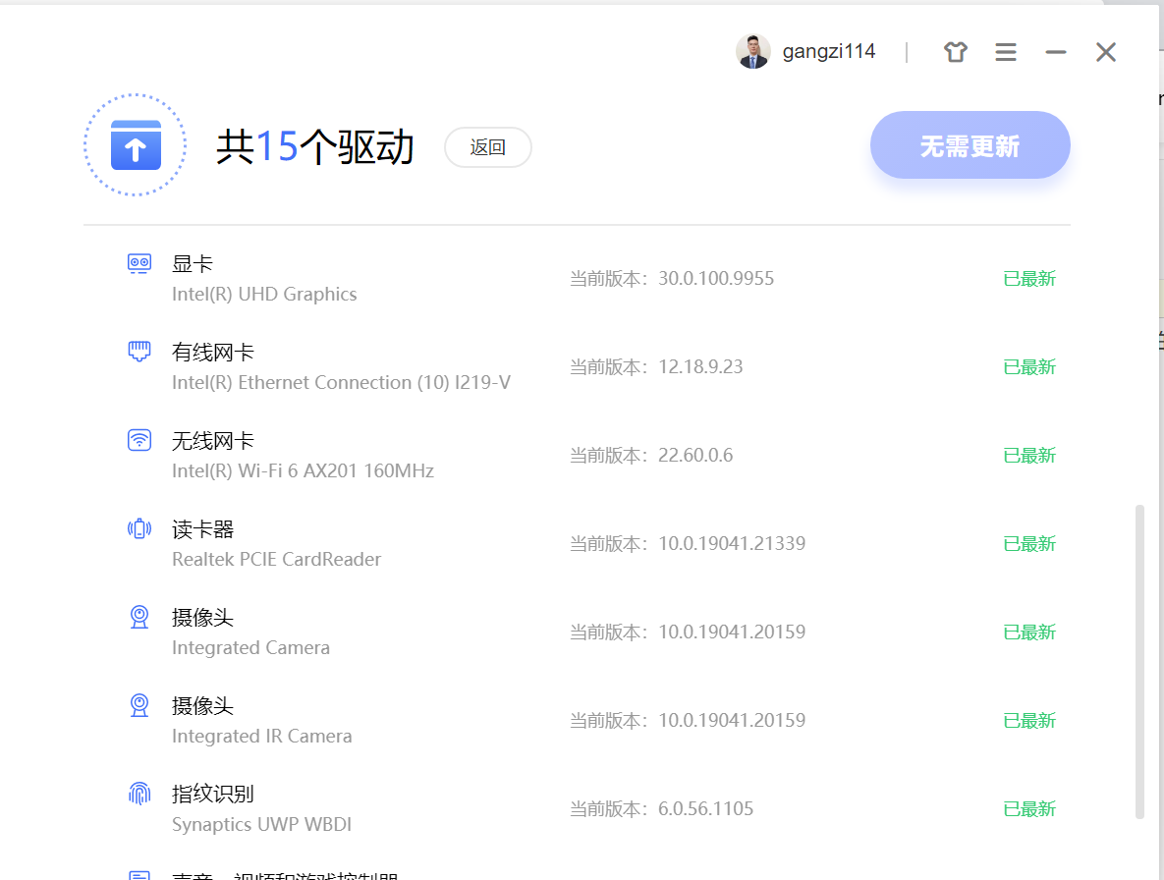Open the hamburger main menu
1164x880 pixels.
(x=1006, y=52)
